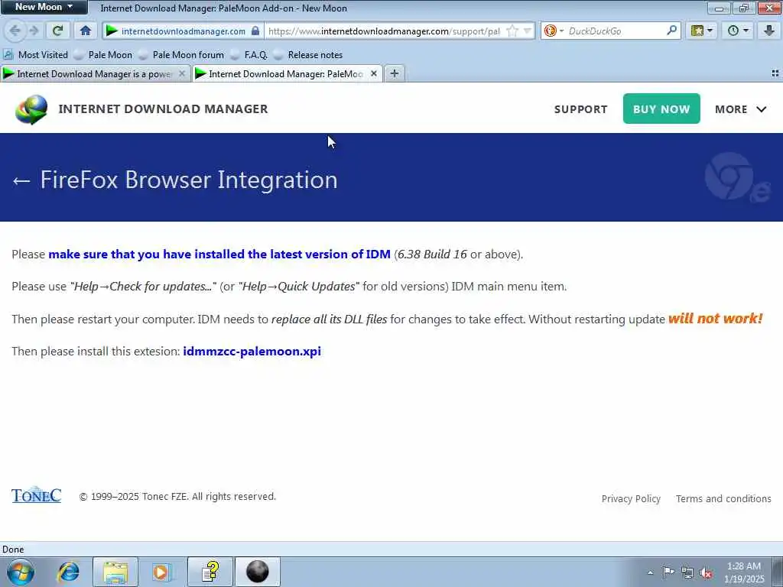The image size is (783, 587).
Task: Launch Internet Explorer from taskbar
Action: [x=68, y=572]
